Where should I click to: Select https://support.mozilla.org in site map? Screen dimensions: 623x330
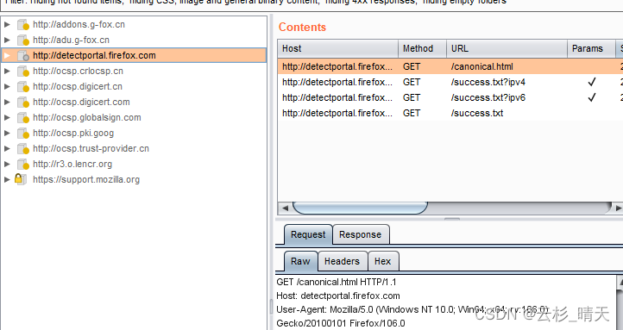[x=86, y=179]
